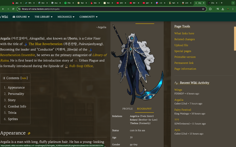Go forward to the next page
The width and height of the screenshot is (236, 147).
(x=8, y=9)
